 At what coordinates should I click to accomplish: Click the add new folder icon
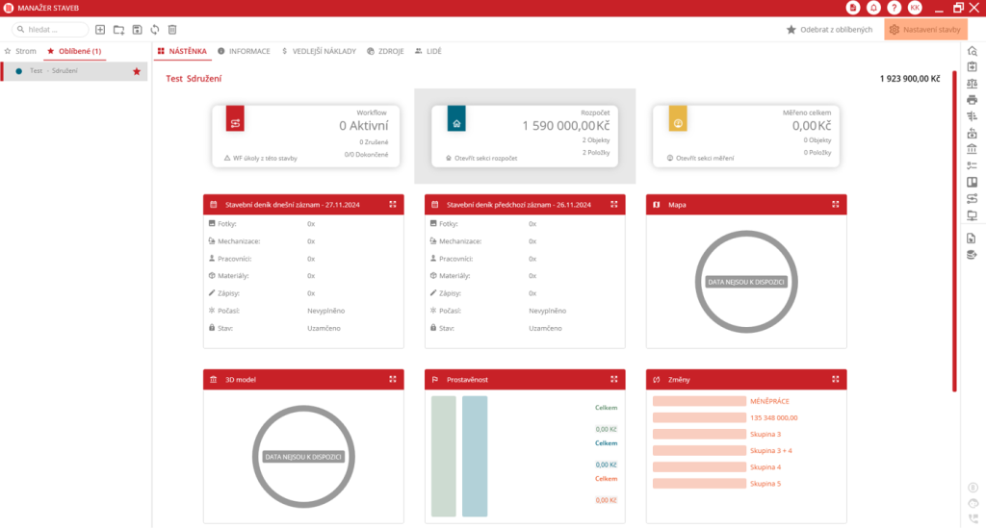tap(118, 30)
